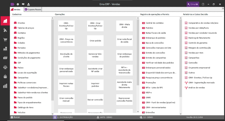This screenshot has width=225, height=121.
Task: Launch the Ema IA assistant
Action: 193,4
